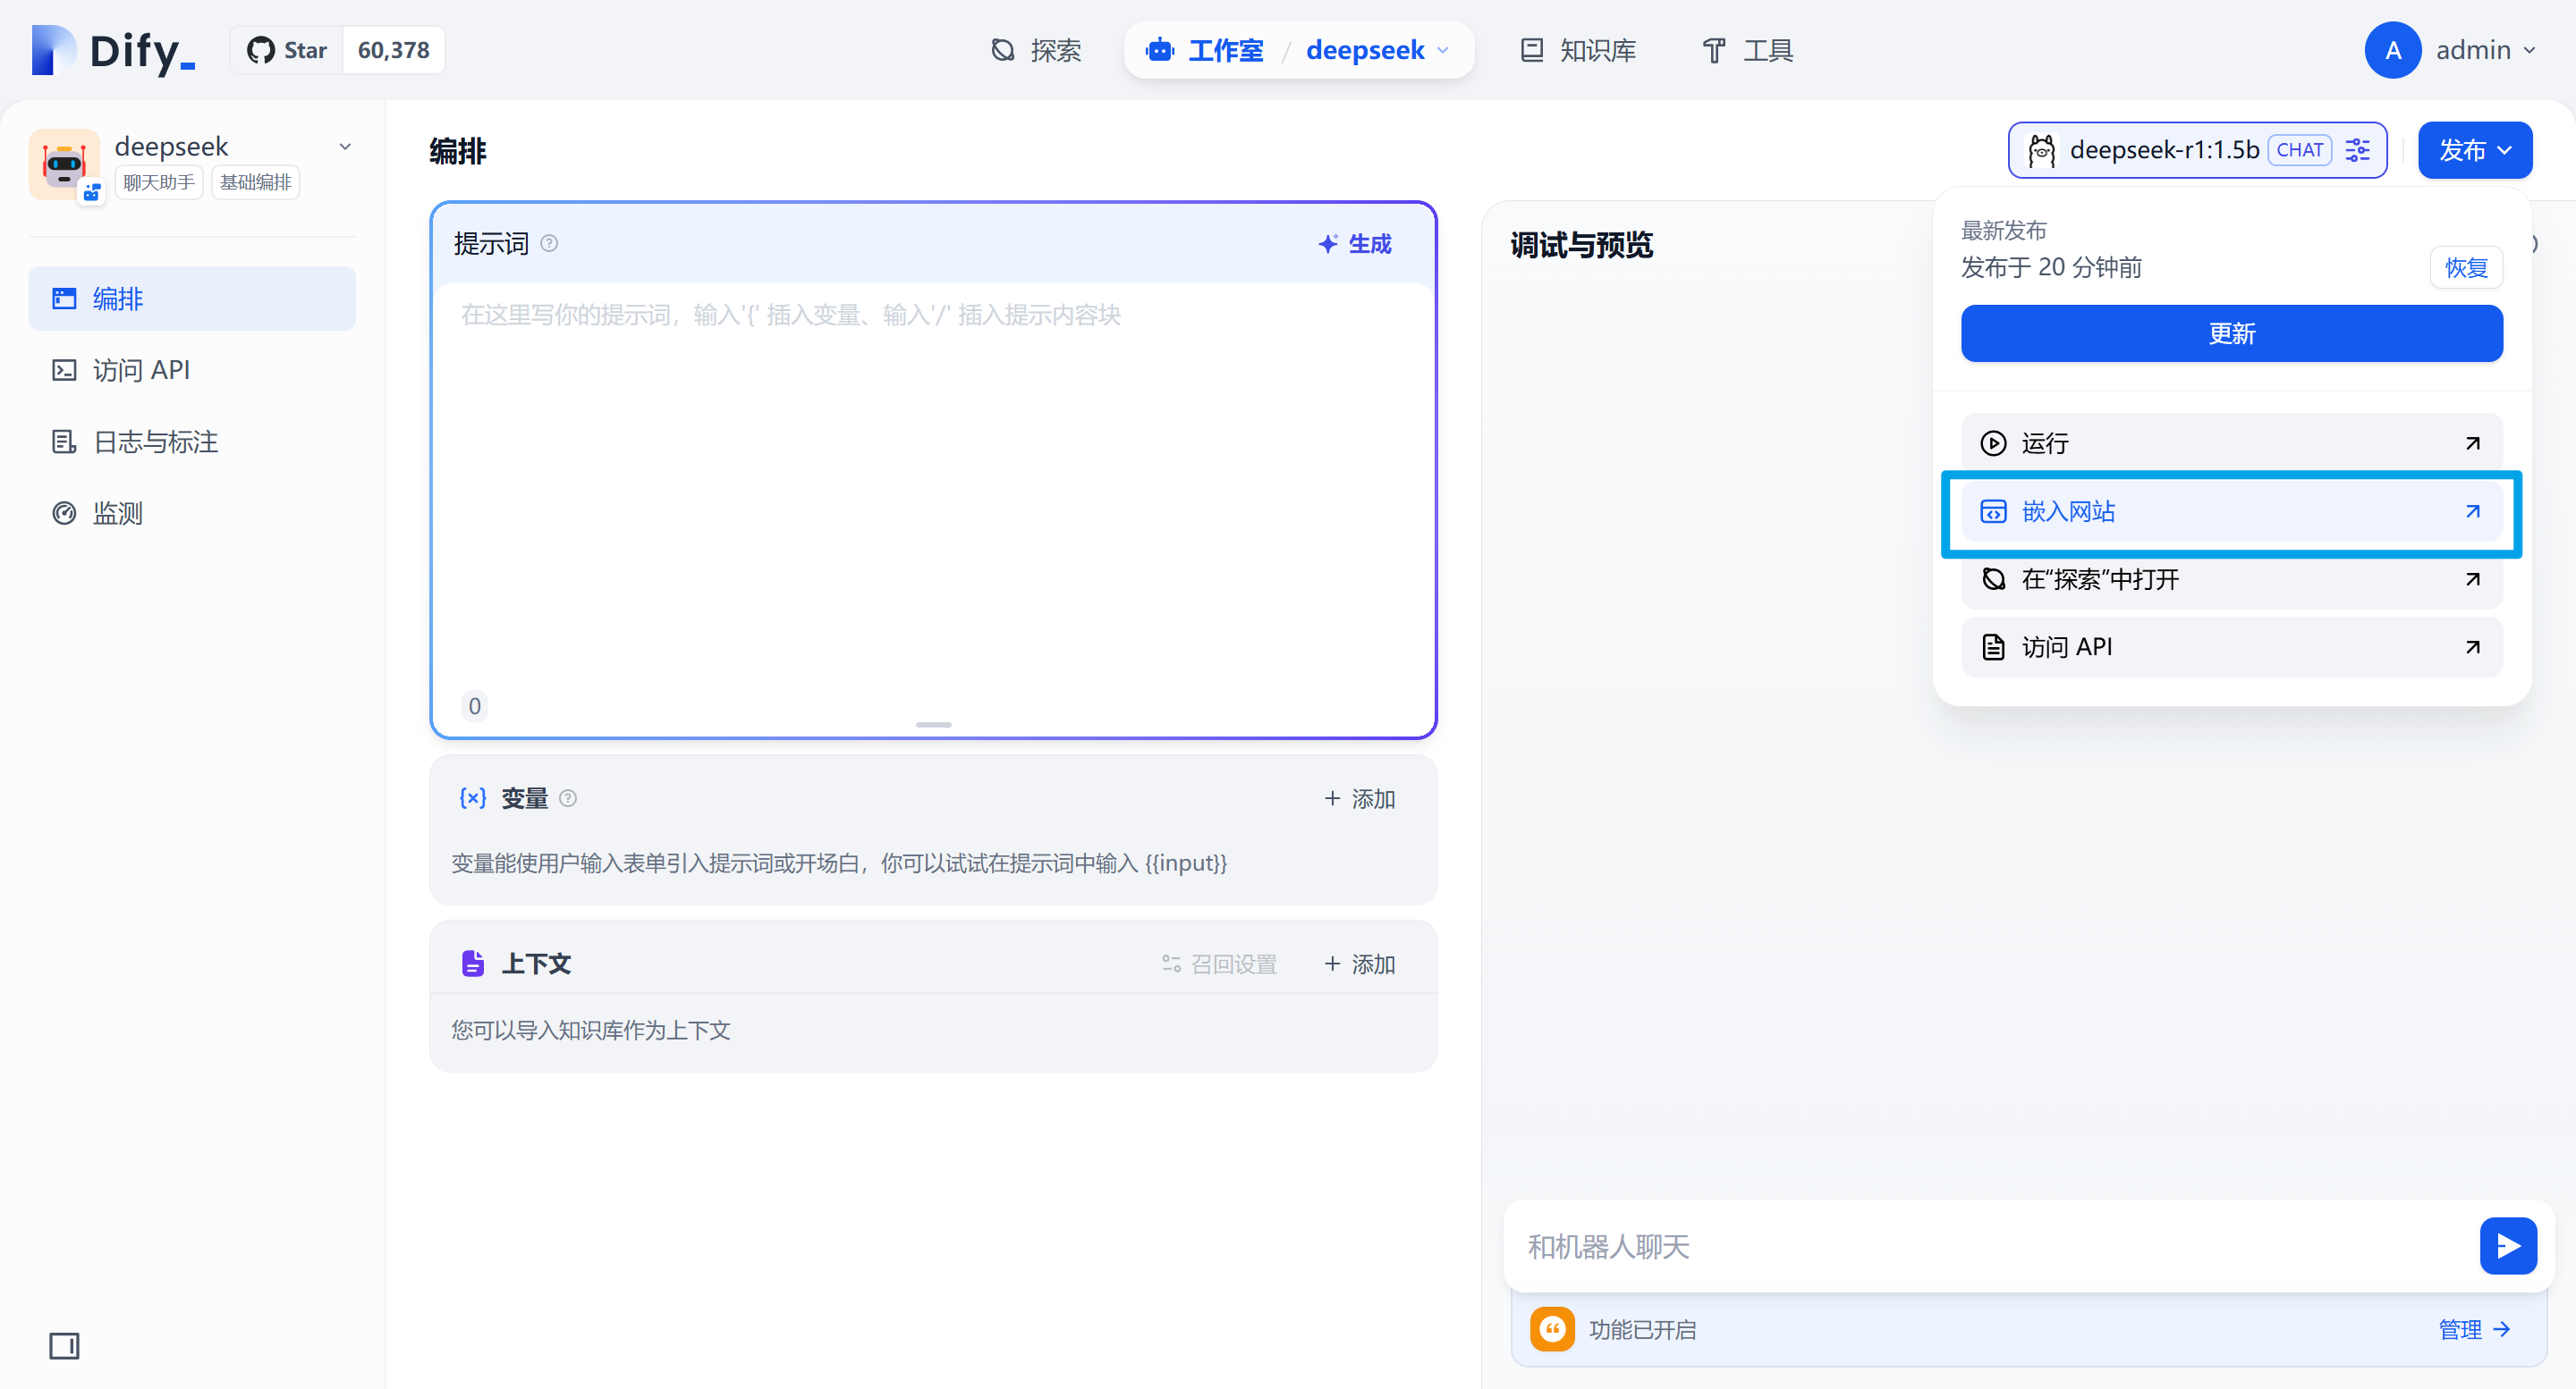Viewport: 2576px width, 1389px height.
Task: Click the GitHub Star button
Action: pos(288,50)
